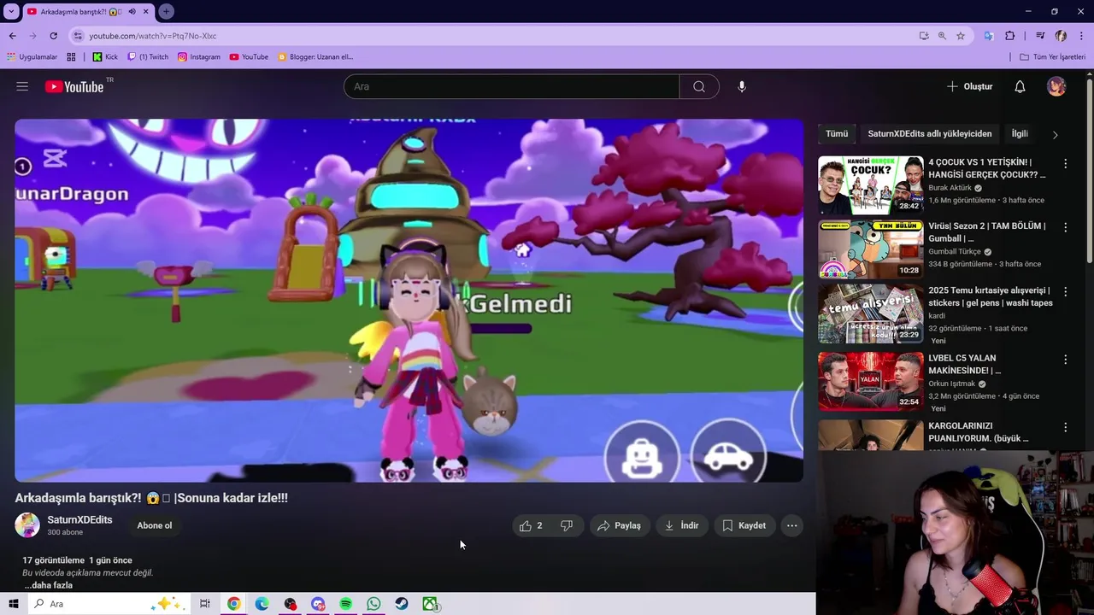Reload the current page
This screenshot has width=1094, height=615.
click(x=53, y=36)
